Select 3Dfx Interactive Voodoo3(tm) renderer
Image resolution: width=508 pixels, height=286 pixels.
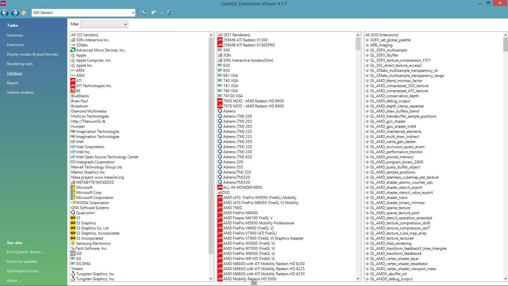245,60
